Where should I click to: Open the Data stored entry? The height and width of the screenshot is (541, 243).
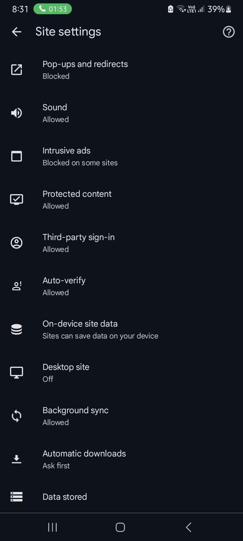click(x=65, y=497)
